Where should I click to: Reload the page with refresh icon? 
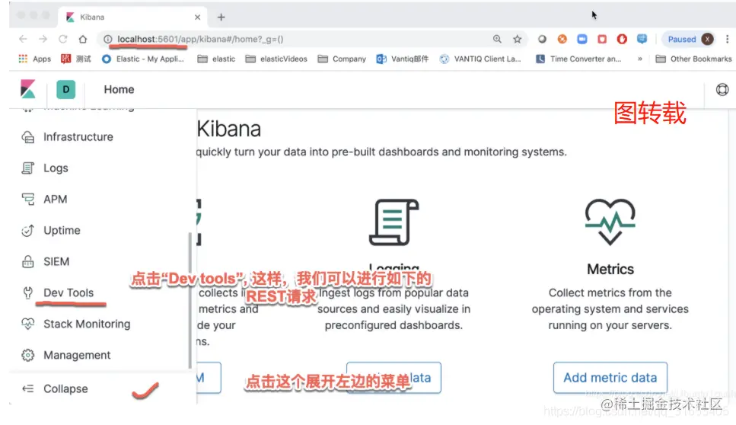tap(63, 39)
